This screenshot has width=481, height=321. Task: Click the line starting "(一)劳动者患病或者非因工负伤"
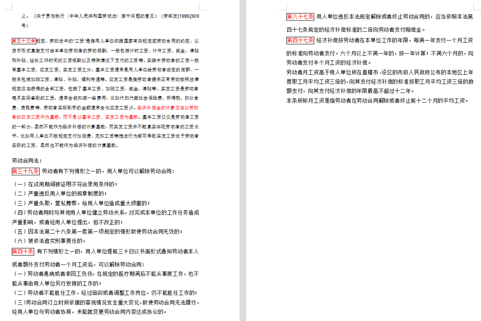[106, 274]
